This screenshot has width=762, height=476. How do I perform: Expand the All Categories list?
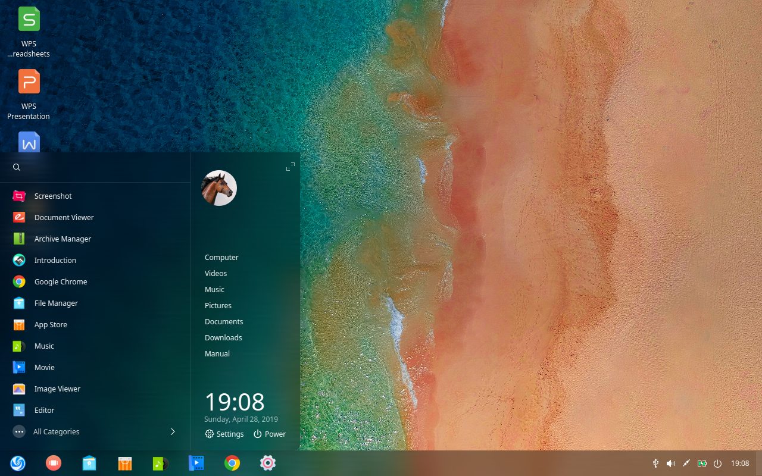point(57,431)
